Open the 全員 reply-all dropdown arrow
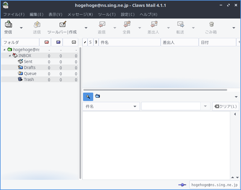This screenshot has height=190, width=241. [x=140, y=28]
